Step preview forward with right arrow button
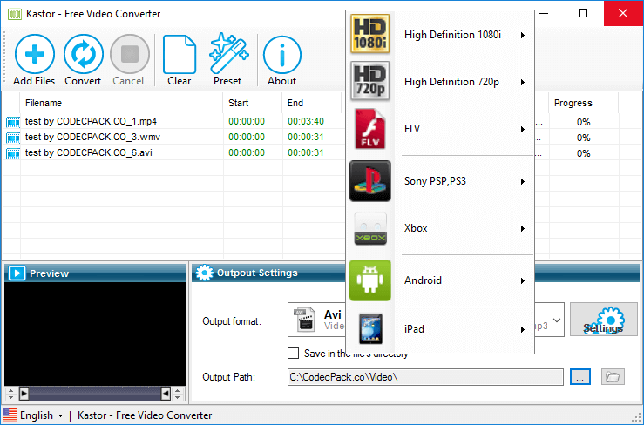 pos(24,394)
